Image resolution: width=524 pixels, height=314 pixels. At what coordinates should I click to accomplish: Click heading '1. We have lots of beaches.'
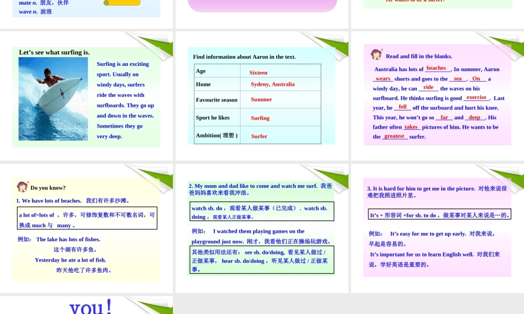(49, 200)
